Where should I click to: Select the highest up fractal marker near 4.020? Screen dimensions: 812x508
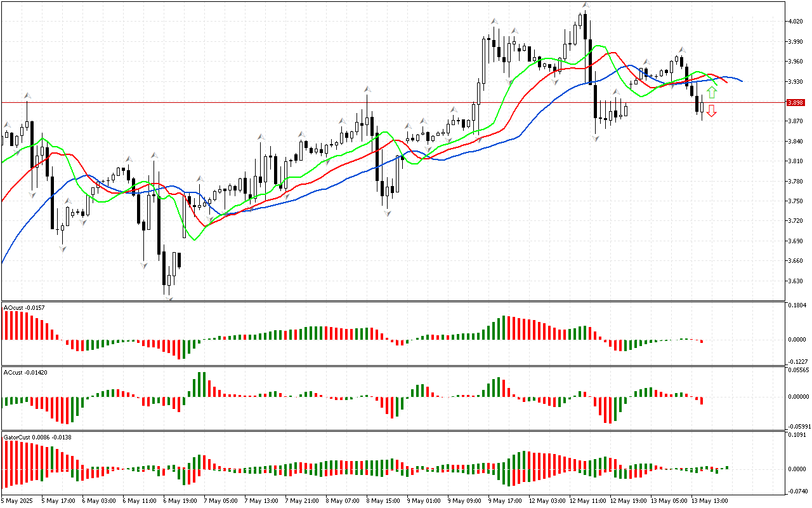(586, 6)
